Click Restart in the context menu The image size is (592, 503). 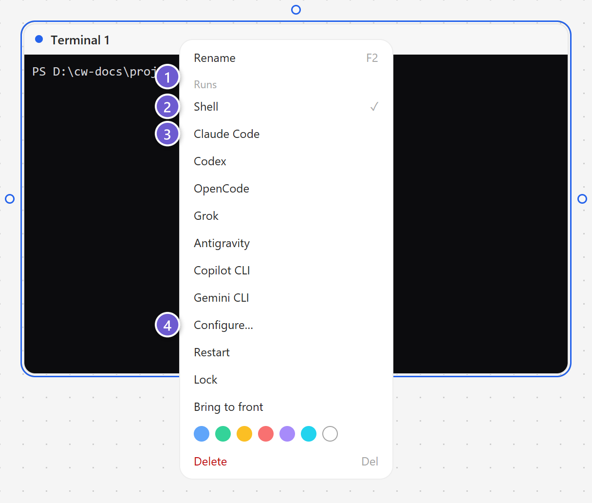click(286, 352)
